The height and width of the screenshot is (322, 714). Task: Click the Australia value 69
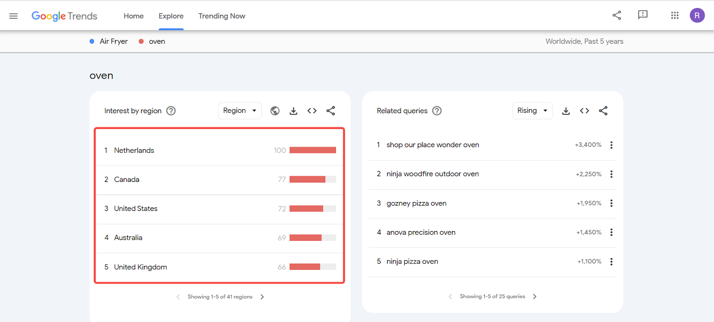click(x=282, y=238)
